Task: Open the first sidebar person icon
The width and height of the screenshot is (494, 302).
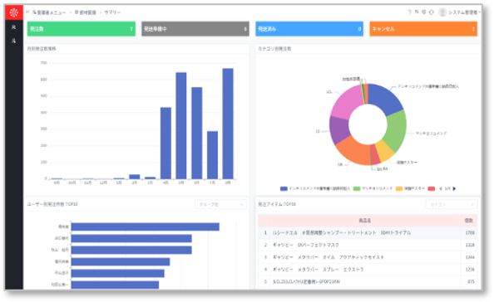Action: tap(13, 27)
